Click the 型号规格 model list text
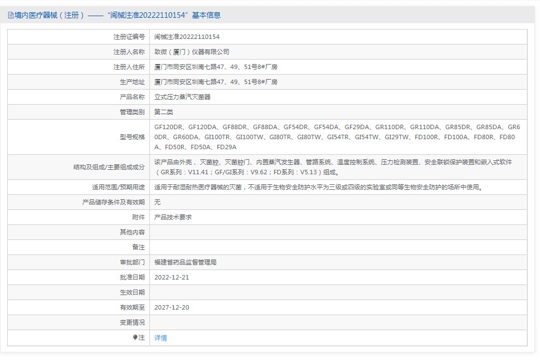The image size is (540, 363). tap(337, 137)
